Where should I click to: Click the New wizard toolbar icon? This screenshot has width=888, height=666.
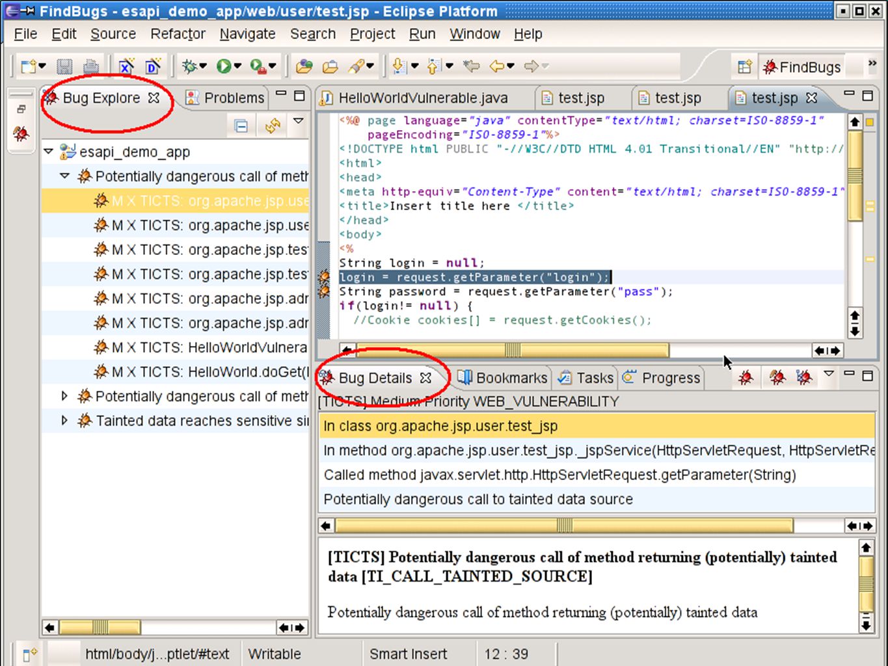coord(28,66)
